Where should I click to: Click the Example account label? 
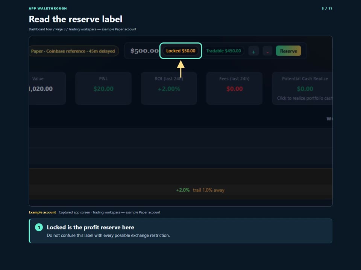pyautogui.click(x=42, y=212)
